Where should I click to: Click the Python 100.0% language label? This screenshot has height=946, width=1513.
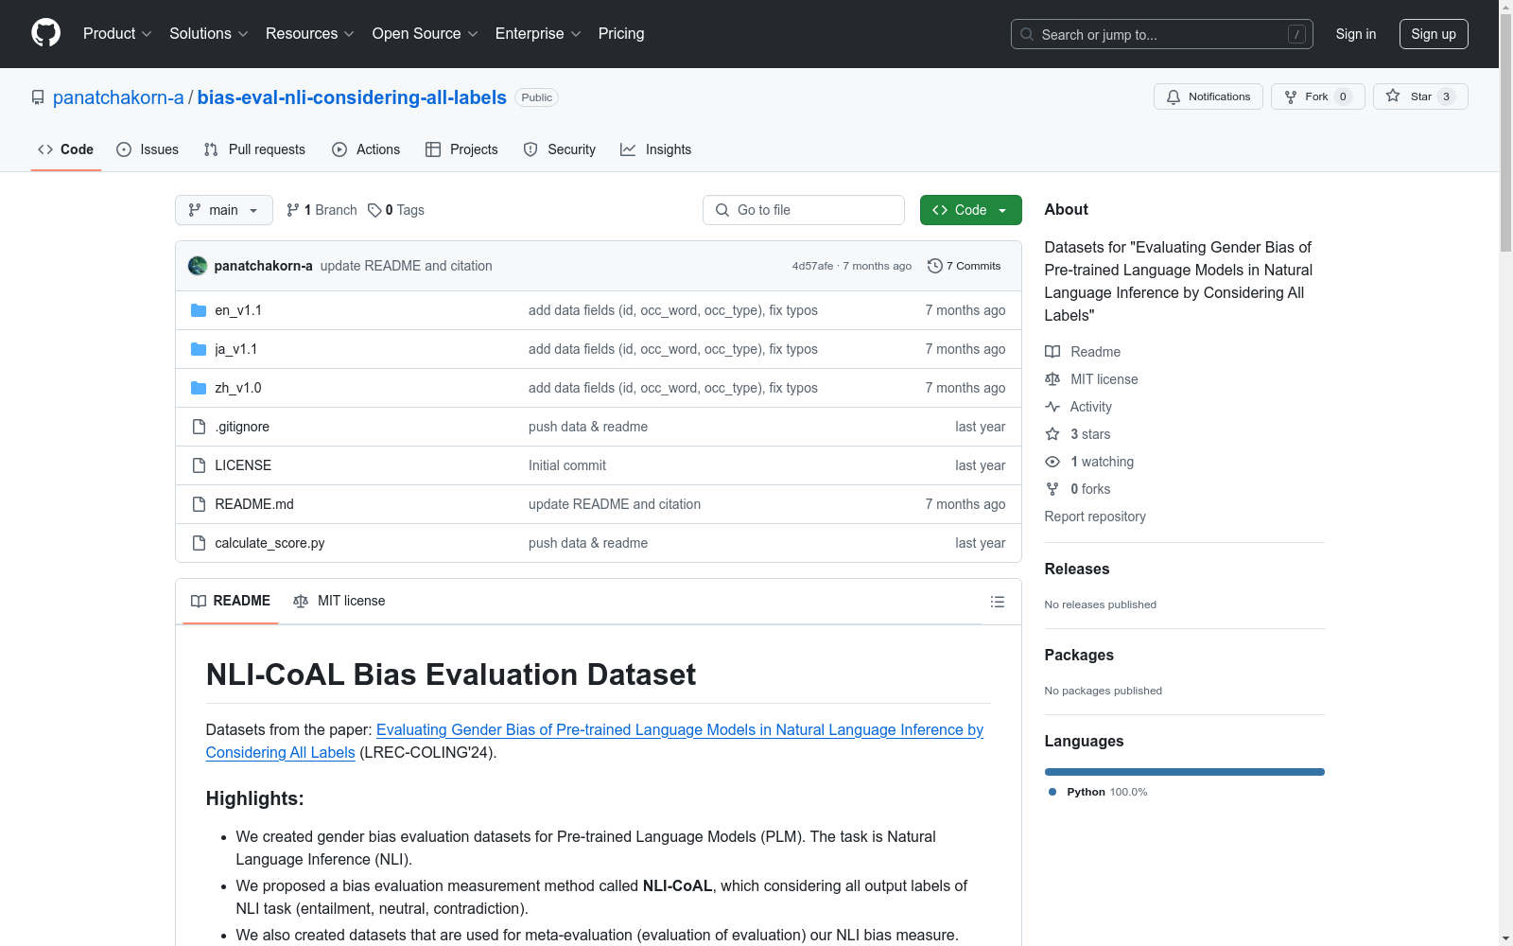[x=1098, y=792]
